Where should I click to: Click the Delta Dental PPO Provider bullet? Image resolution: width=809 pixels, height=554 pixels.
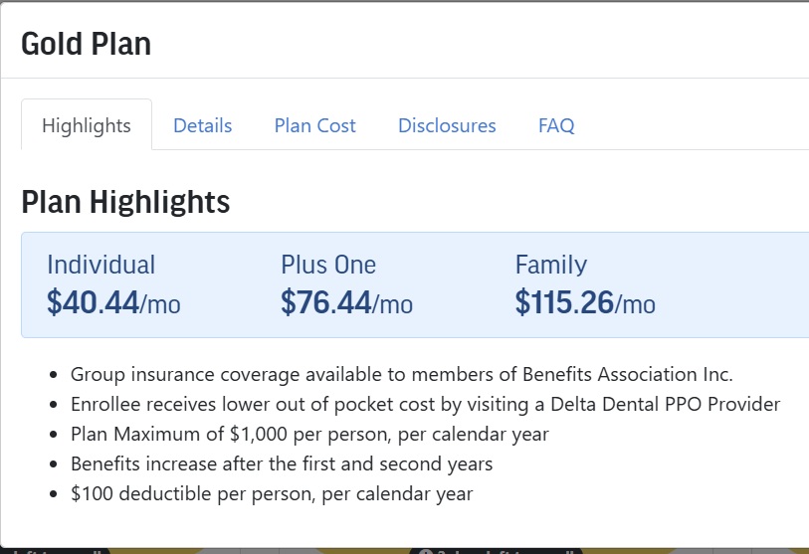point(425,405)
